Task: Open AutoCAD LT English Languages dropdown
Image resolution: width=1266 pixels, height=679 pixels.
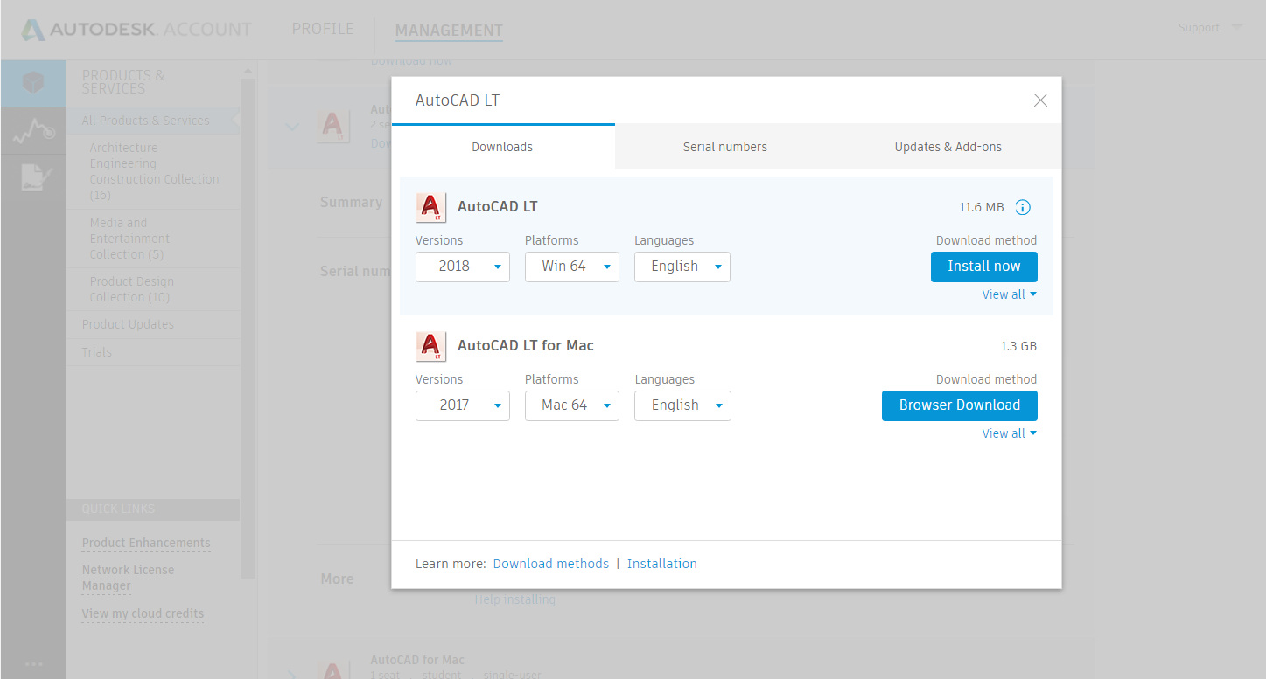Action: point(682,267)
